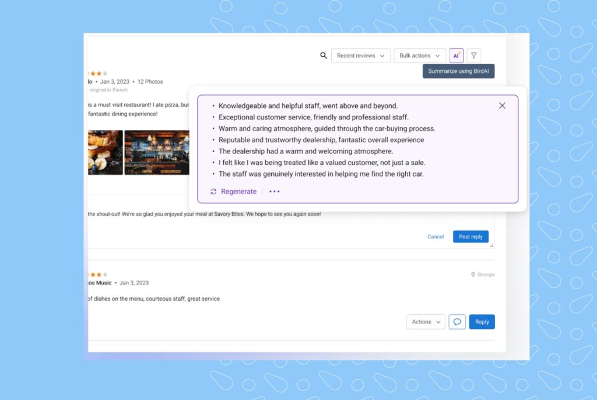Click the location pin icon next to Georgia
Viewport: 597px width, 400px height.
(x=473, y=274)
